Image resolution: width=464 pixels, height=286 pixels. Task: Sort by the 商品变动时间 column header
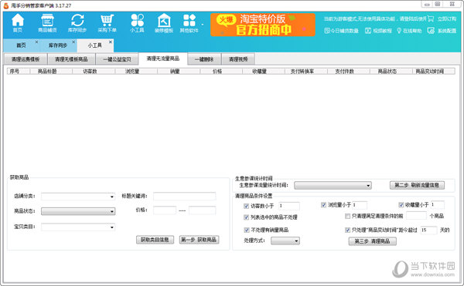click(434, 71)
